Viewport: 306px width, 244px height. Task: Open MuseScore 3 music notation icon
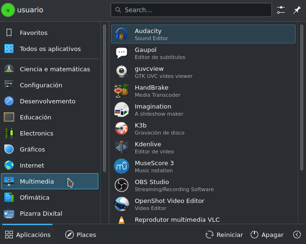point(122,166)
